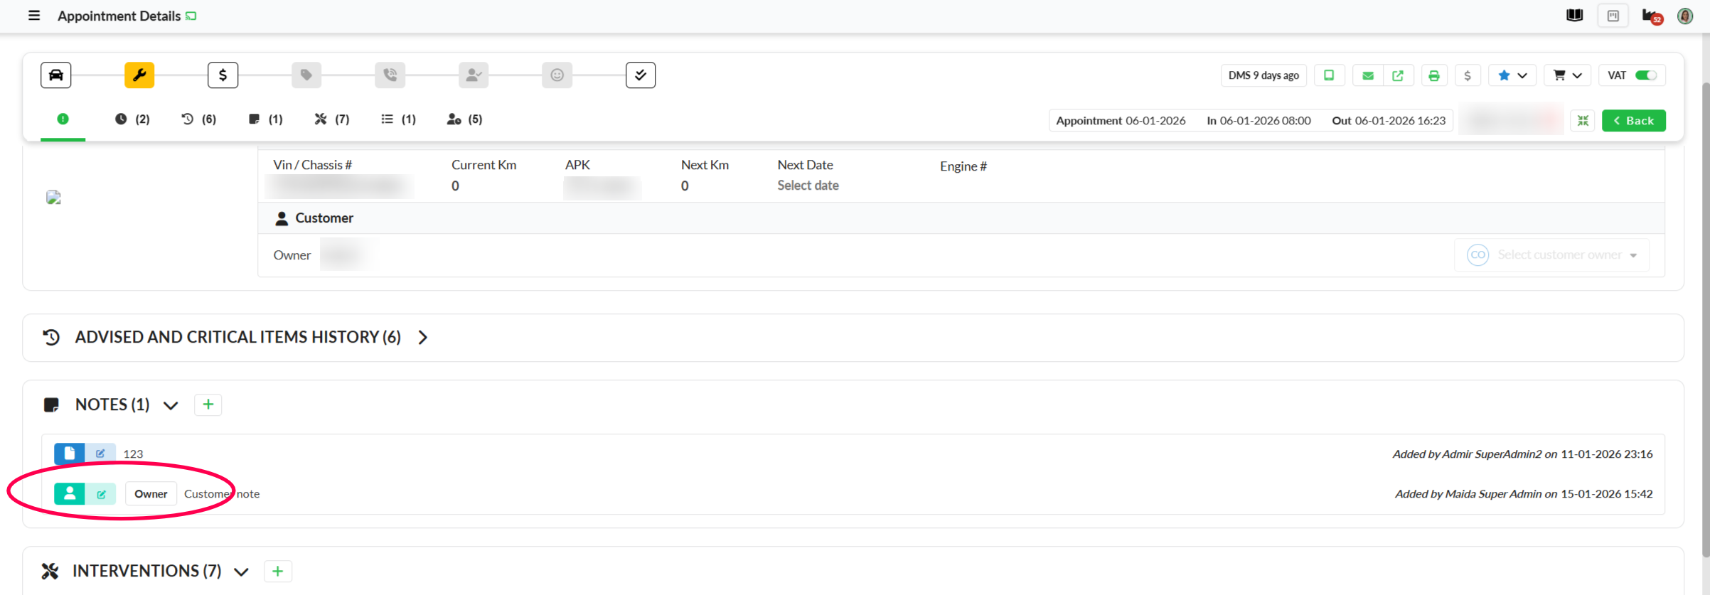The image size is (1710, 595).
Task: Collapse the Notes section
Action: pyautogui.click(x=171, y=405)
